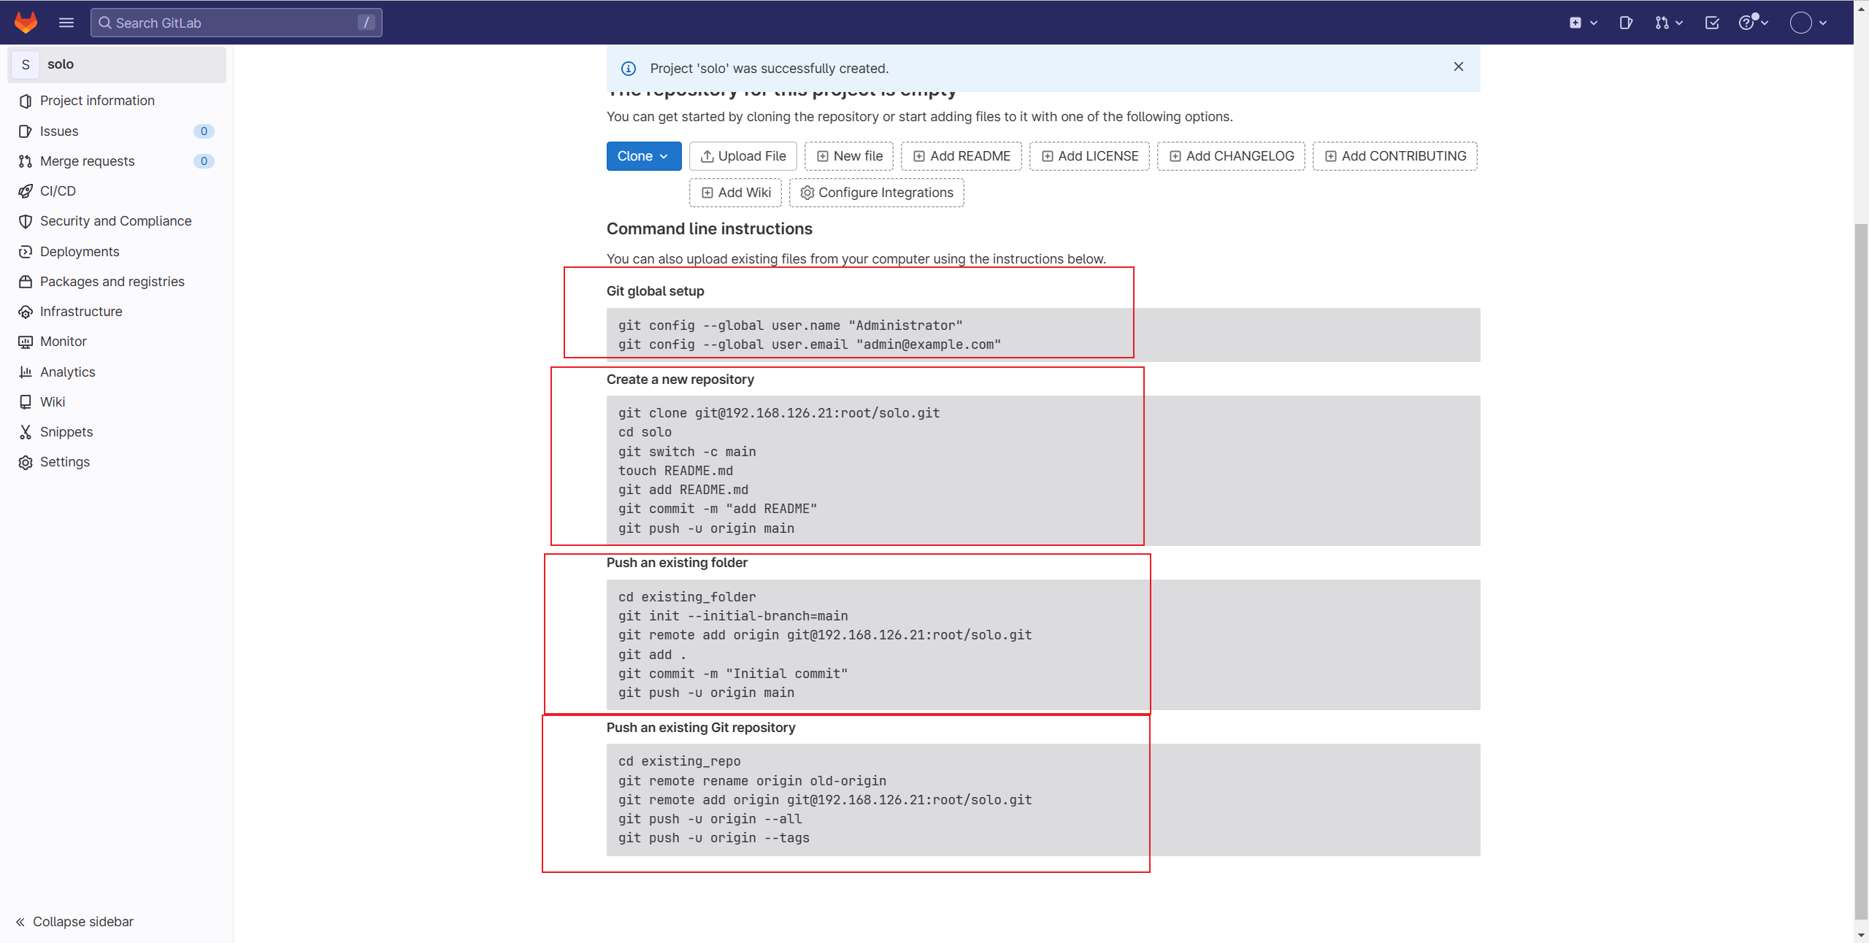Click the Upload File button
This screenshot has width=1869, height=943.
[742, 155]
